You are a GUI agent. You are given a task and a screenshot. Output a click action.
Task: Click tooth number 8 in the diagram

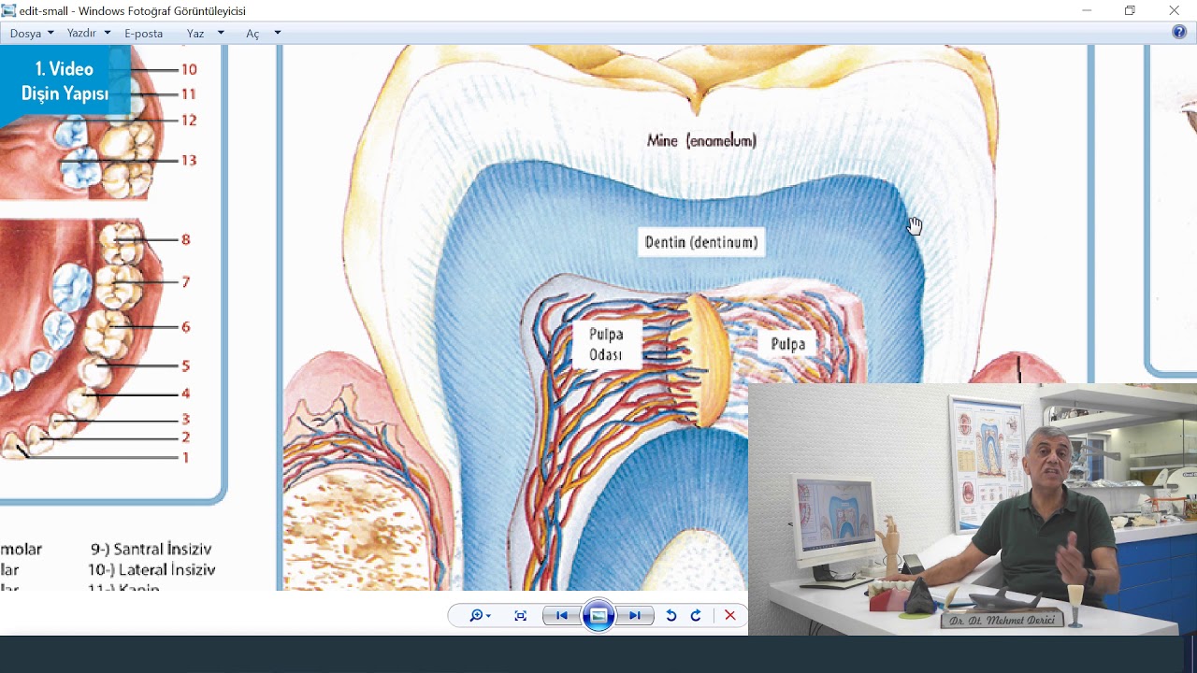click(185, 239)
